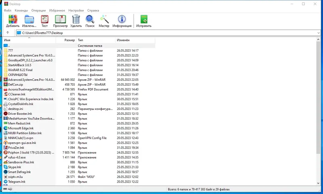Open the Избранное menu

tap(57, 11)
